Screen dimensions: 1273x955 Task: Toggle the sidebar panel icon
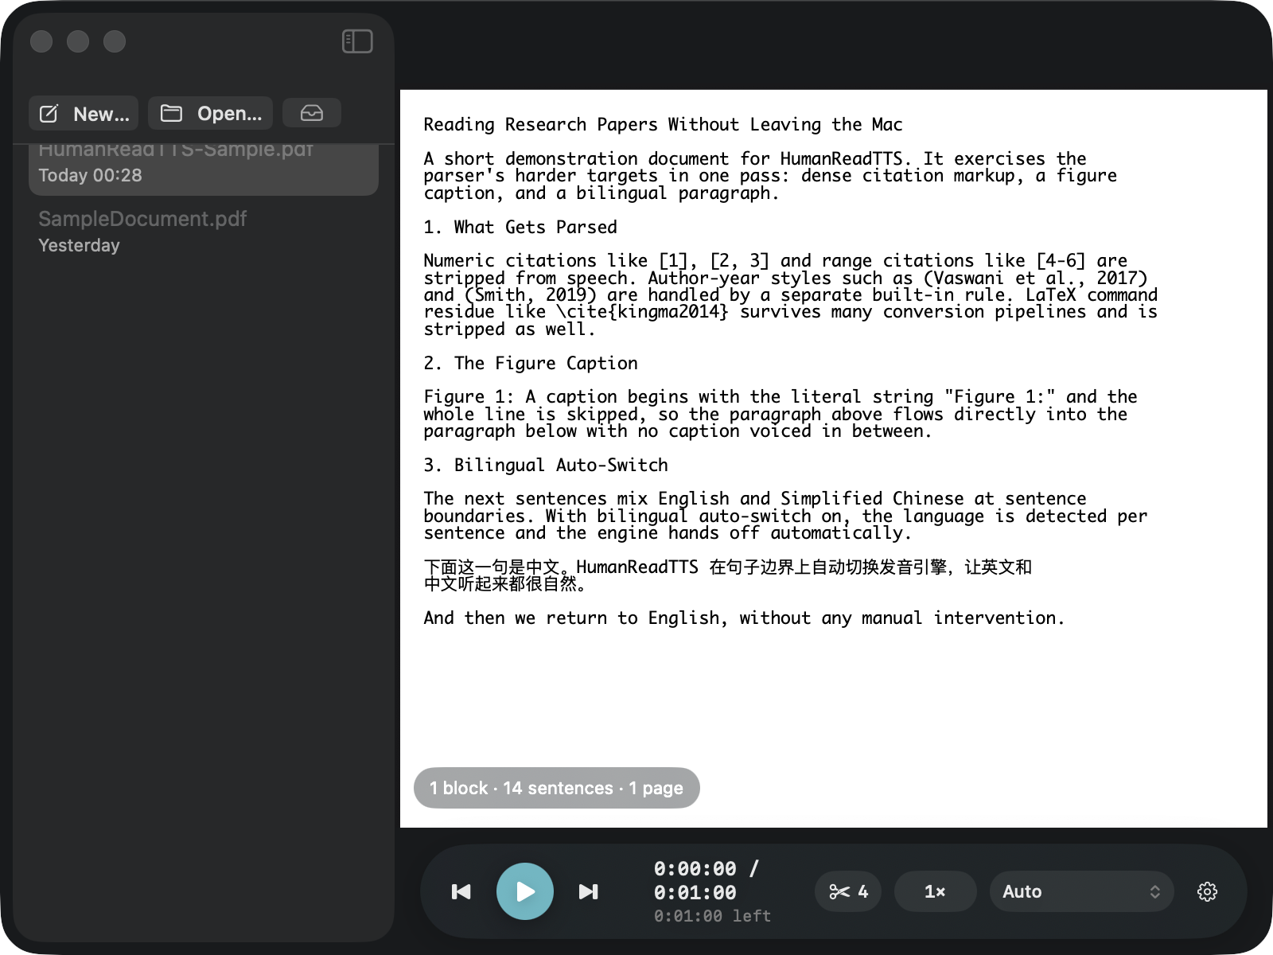click(x=357, y=41)
